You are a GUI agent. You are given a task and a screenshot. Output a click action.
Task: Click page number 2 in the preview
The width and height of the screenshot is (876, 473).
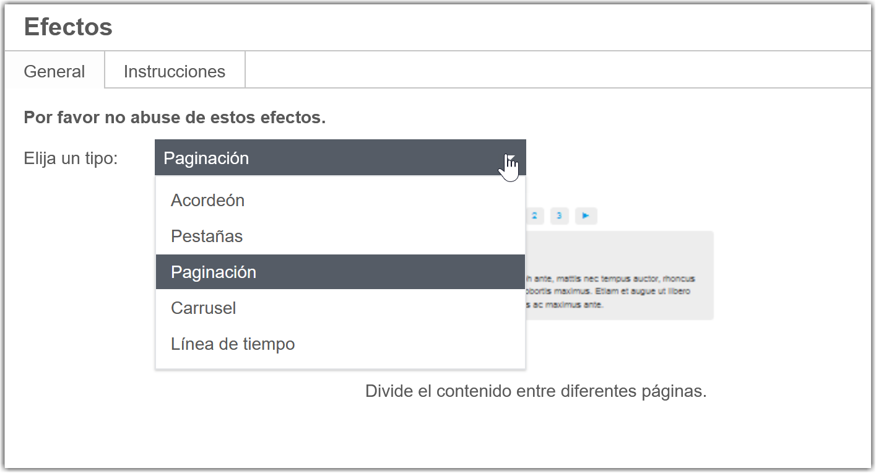(x=534, y=215)
